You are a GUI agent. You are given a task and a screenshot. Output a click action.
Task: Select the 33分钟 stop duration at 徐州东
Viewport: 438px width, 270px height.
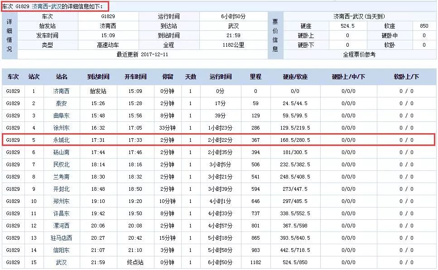[x=167, y=128]
